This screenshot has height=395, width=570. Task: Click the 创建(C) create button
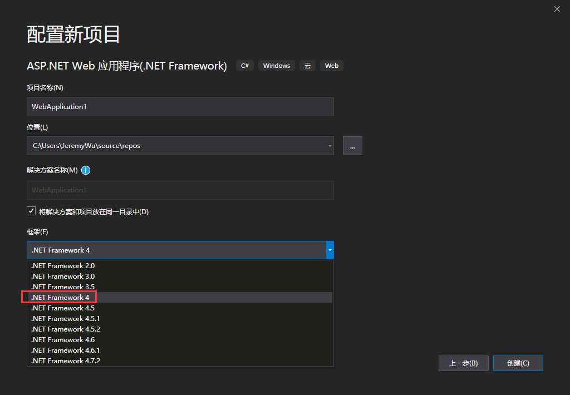[x=518, y=363]
